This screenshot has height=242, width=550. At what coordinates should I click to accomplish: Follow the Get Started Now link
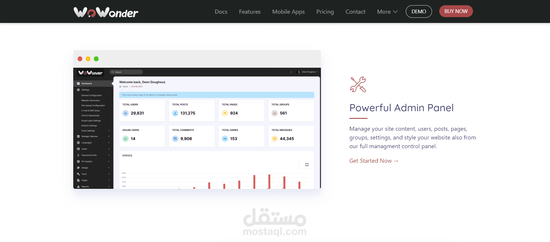374,161
